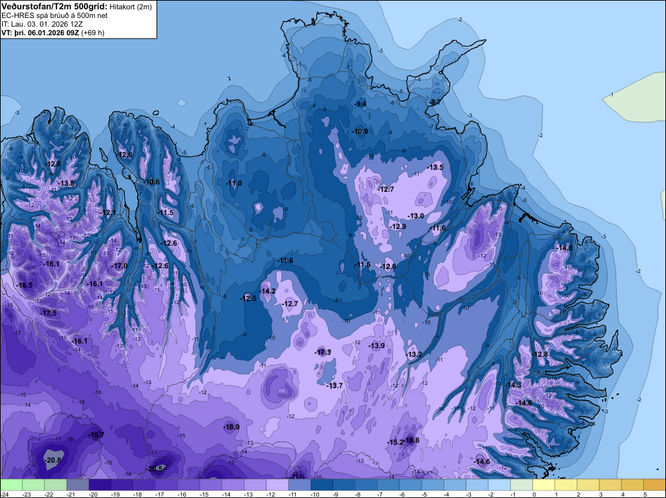Select the pale yellow 0 legend swatch
The image size is (666, 498).
coord(543,485)
